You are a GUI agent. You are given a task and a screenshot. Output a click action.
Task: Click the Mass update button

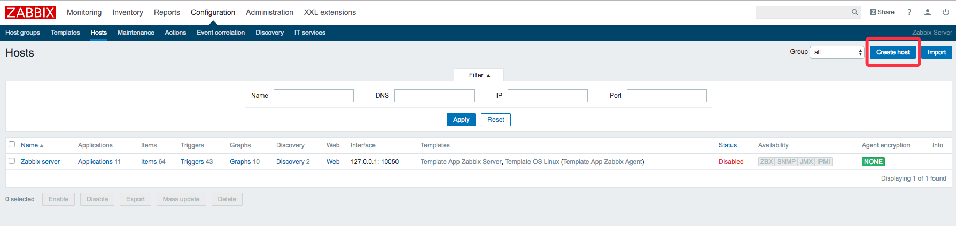point(181,199)
